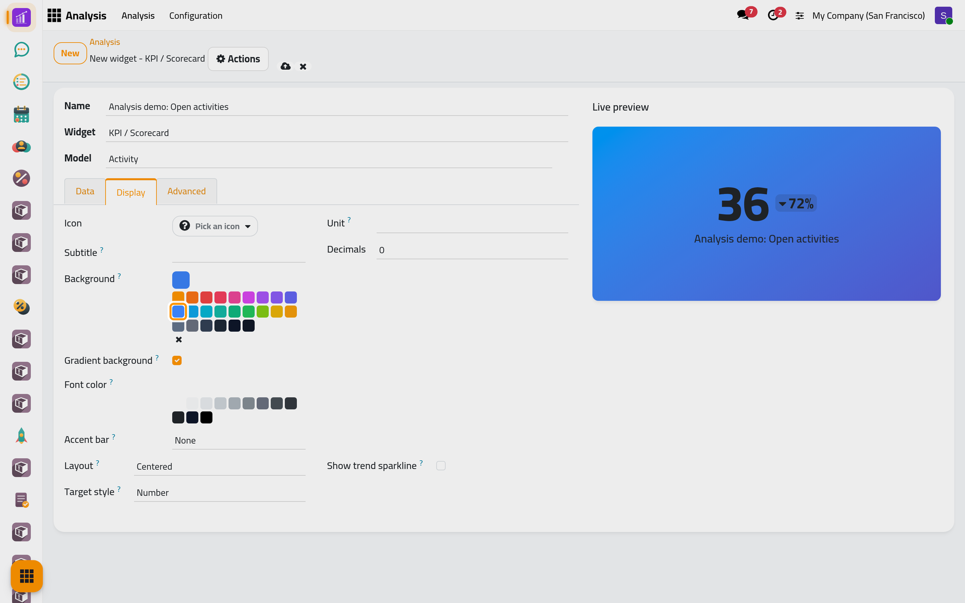This screenshot has width=965, height=603.
Task: Click the save cloud upload icon
Action: pos(285,66)
